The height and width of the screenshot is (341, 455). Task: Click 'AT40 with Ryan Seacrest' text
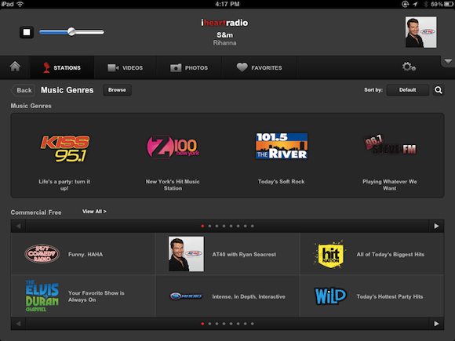244,254
